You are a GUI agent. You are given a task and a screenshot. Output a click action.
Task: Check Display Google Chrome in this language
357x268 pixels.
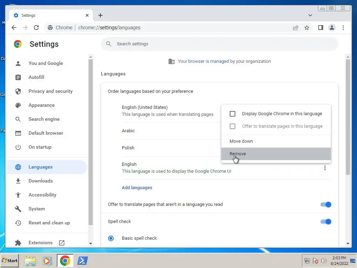pyautogui.click(x=233, y=113)
